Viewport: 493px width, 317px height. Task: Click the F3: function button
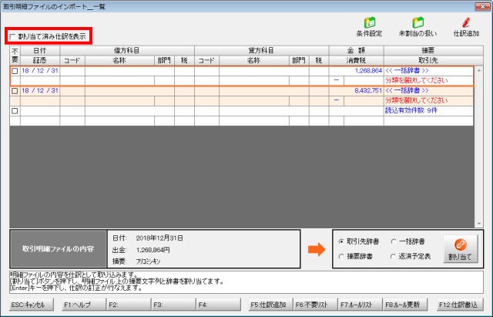click(173, 305)
